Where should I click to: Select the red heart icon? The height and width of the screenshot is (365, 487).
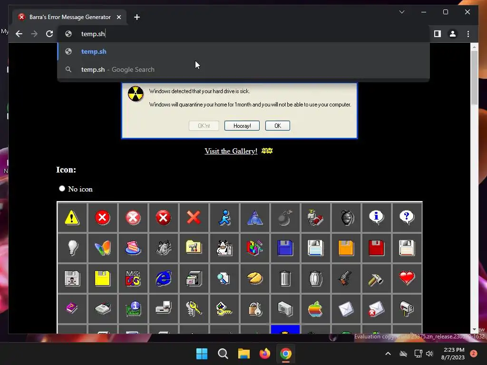coord(407,278)
